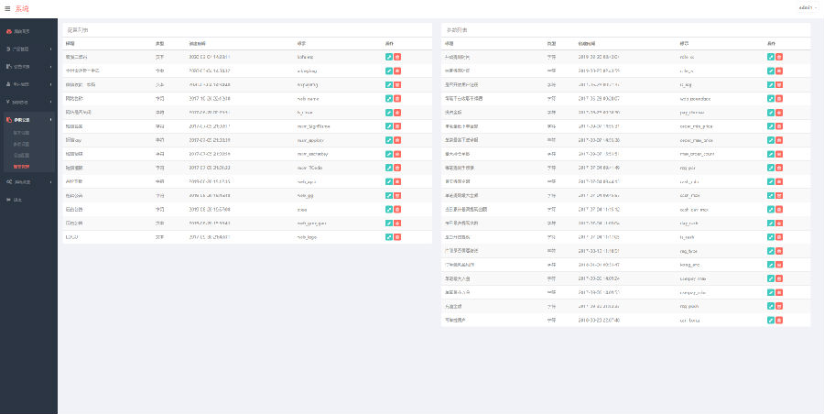824x414 pixels.
Task: Click the date 2017-07-04 11:15:12 cell
Action: pyautogui.click(x=599, y=209)
